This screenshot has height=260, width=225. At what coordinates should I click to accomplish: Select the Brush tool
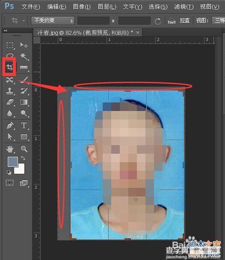click(24, 79)
